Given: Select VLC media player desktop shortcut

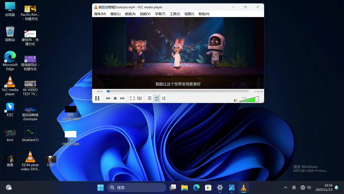Looking at the screenshot, I should click(10, 86).
